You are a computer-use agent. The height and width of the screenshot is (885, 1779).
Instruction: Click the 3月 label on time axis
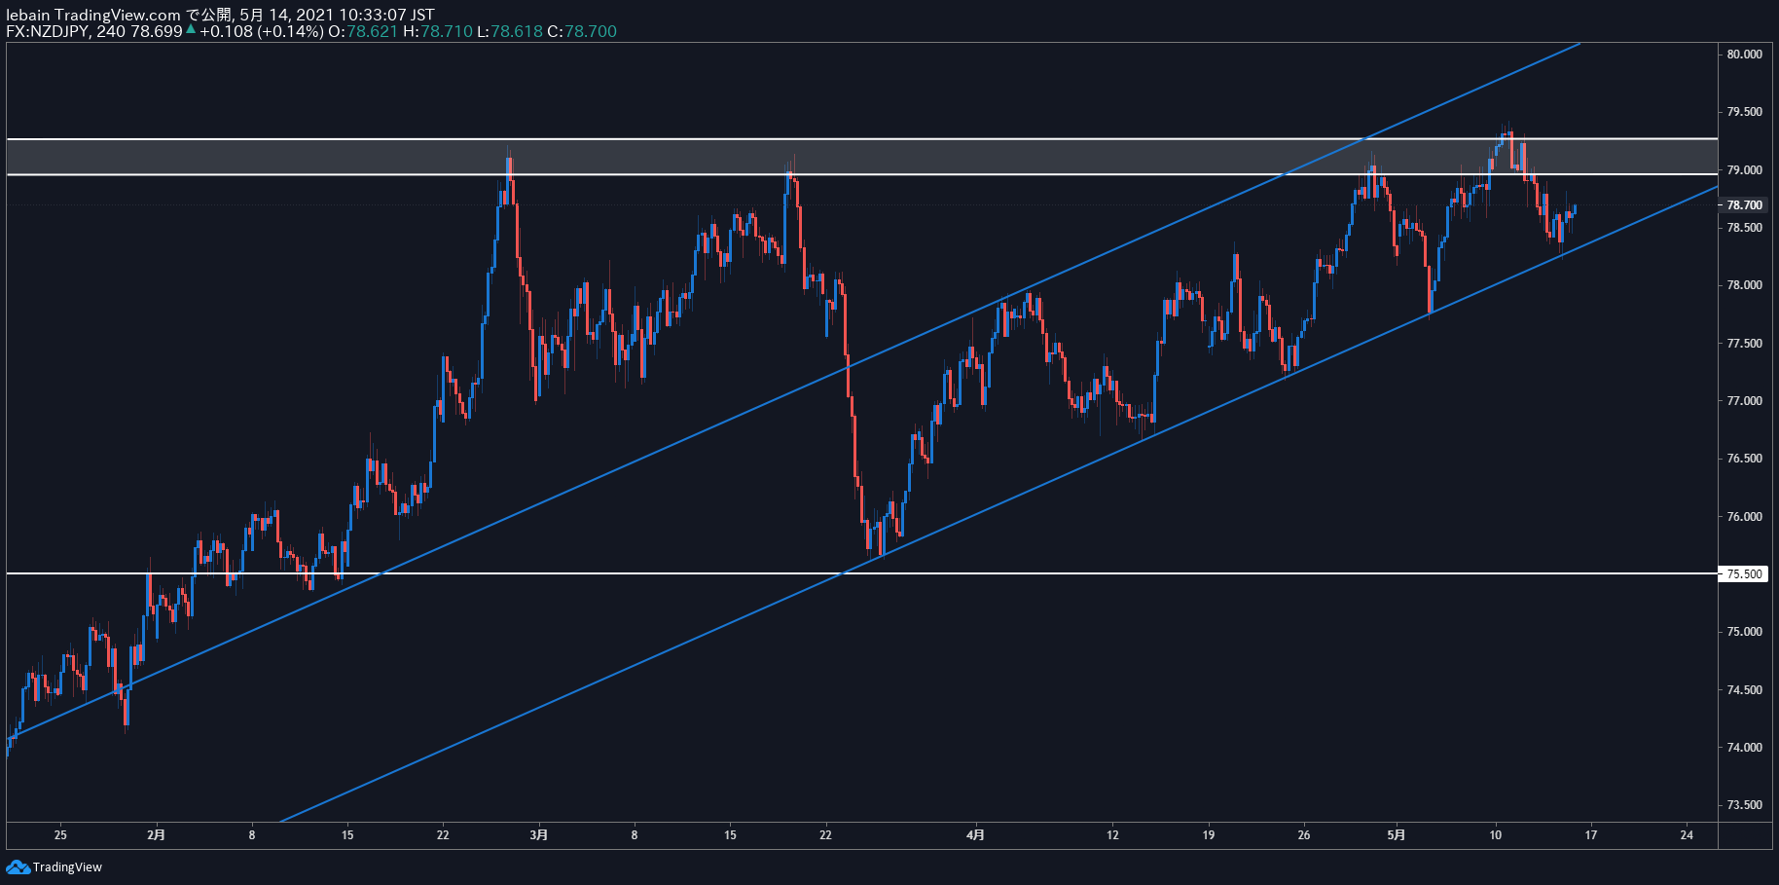pos(539,834)
